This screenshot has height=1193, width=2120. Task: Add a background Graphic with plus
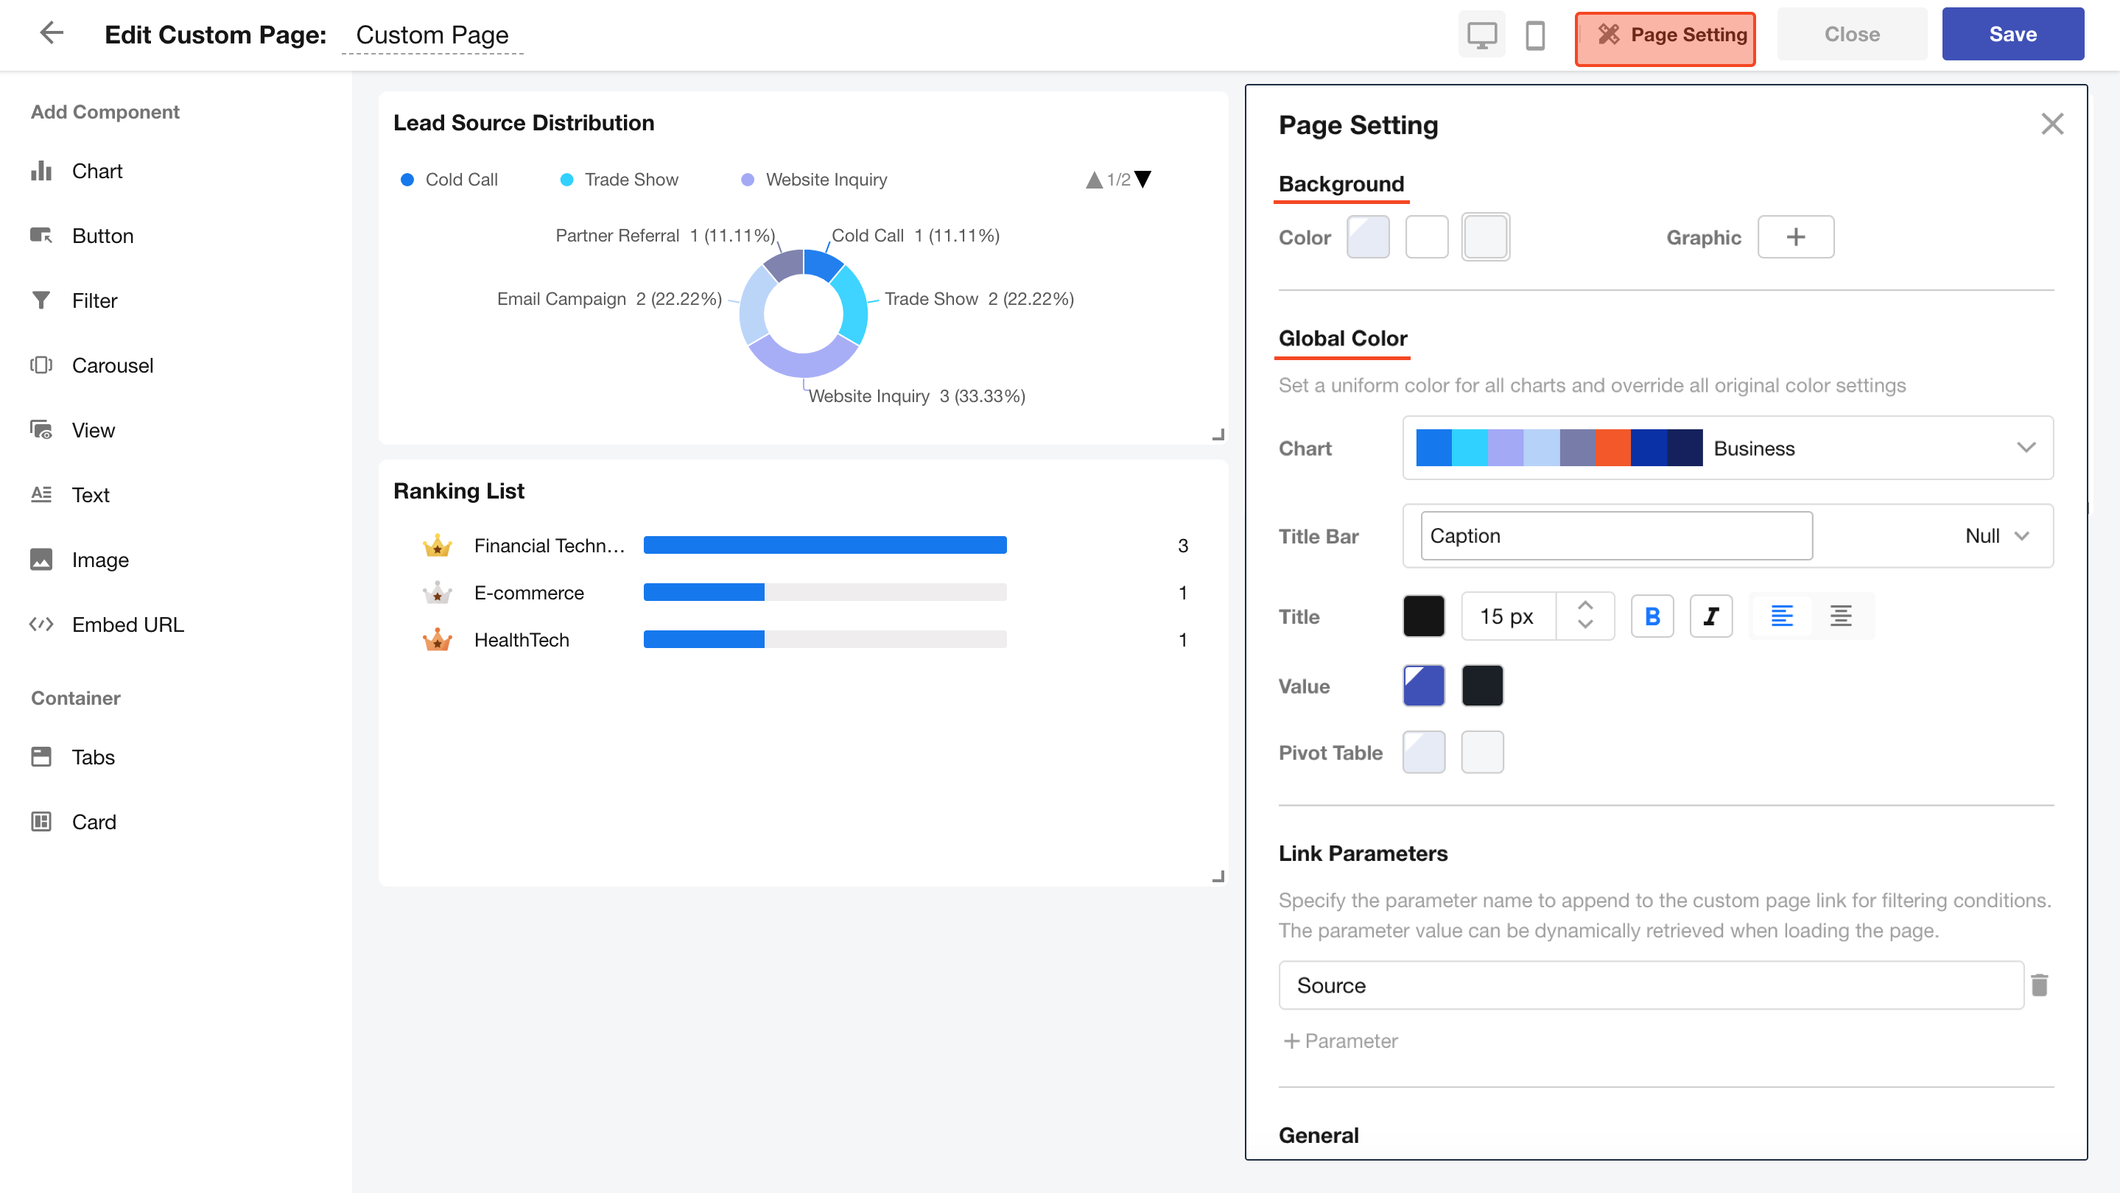1795,237
